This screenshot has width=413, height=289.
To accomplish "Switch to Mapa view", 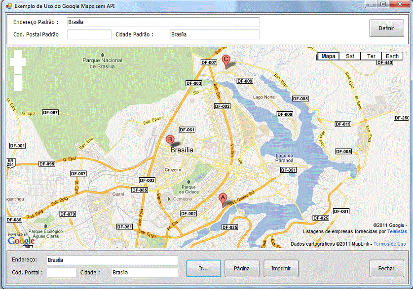I will tap(328, 56).
